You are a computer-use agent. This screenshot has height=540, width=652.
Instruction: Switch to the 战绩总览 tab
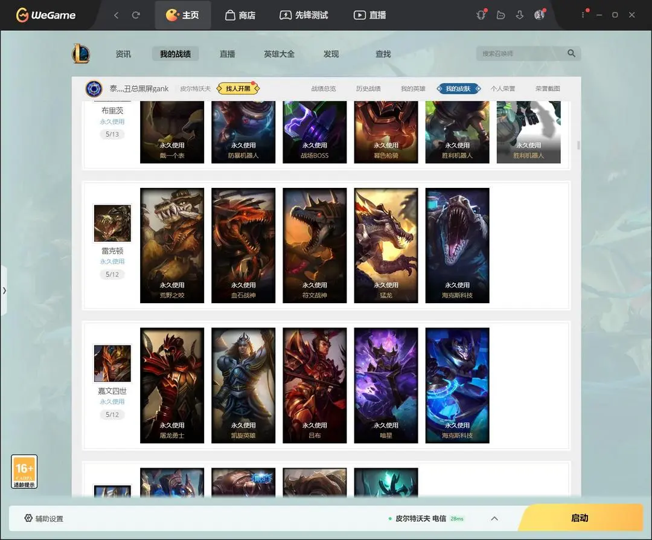pos(324,89)
